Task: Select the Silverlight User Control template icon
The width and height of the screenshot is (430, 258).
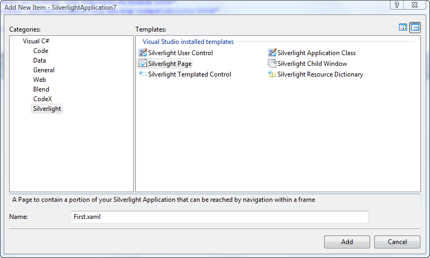Action: pos(143,52)
